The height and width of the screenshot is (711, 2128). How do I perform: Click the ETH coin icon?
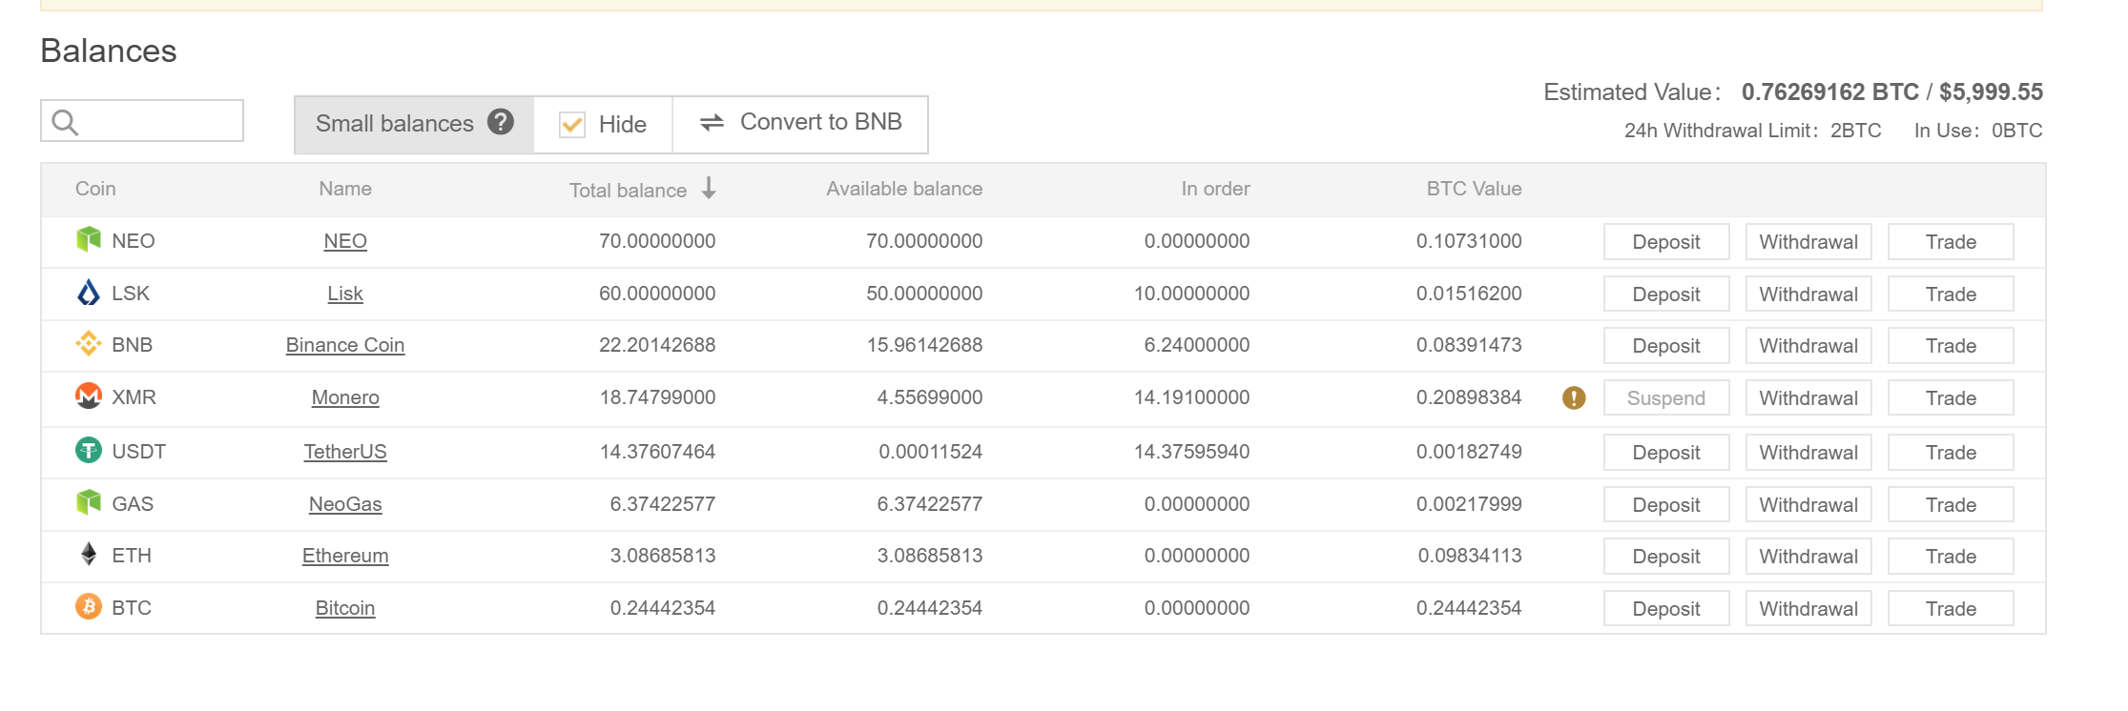click(89, 555)
